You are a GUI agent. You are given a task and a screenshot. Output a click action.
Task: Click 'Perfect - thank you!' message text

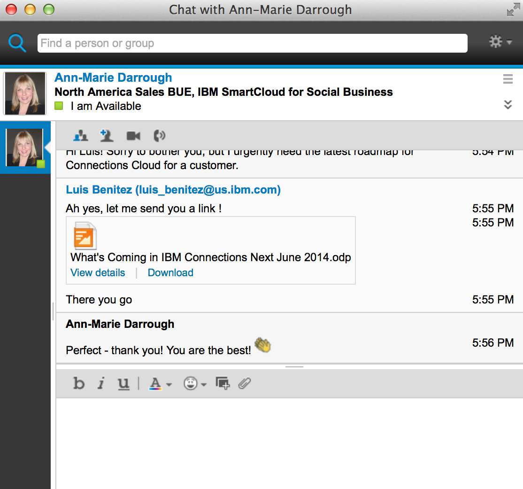[x=158, y=350]
